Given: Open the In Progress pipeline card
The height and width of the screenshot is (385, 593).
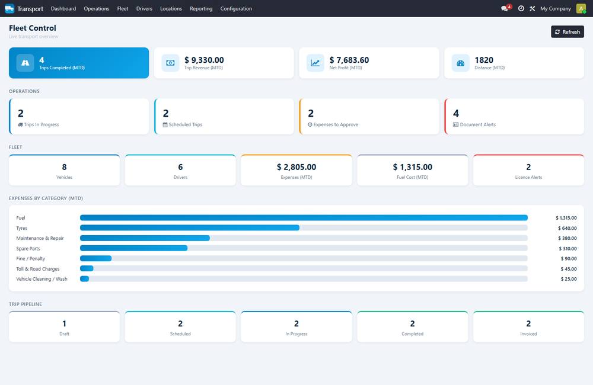Looking at the screenshot, I should (x=296, y=327).
